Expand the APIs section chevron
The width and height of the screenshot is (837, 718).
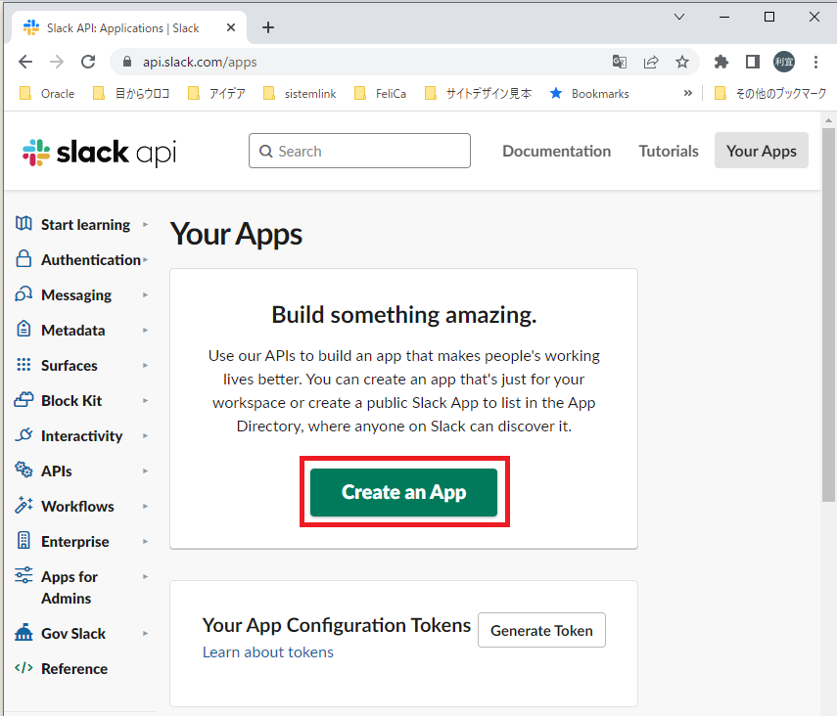pos(145,471)
